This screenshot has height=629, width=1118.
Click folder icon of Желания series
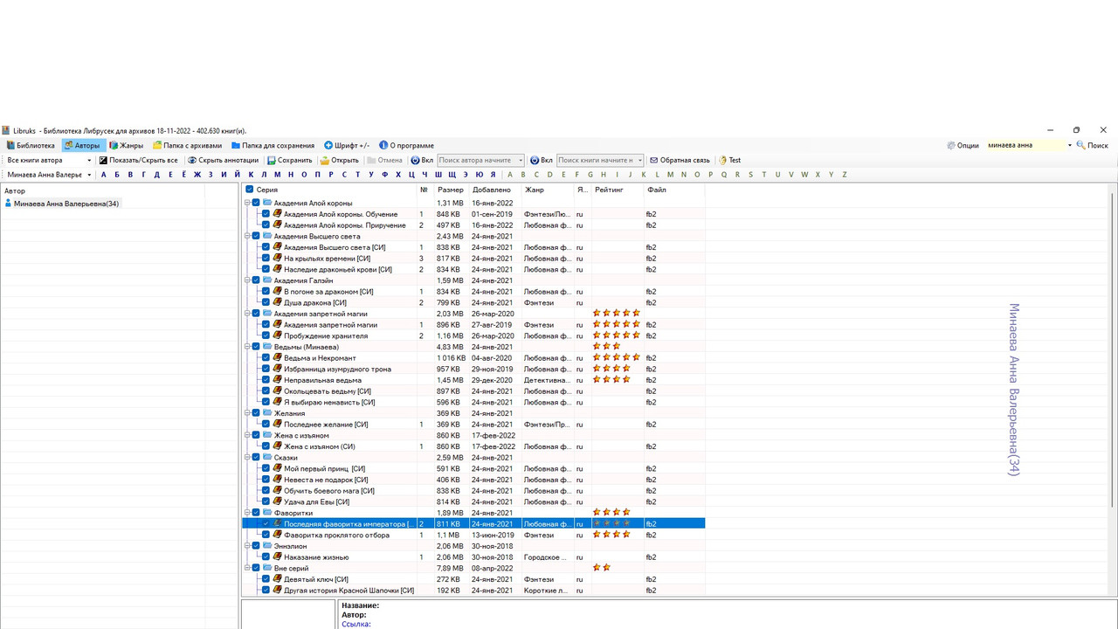[267, 413]
